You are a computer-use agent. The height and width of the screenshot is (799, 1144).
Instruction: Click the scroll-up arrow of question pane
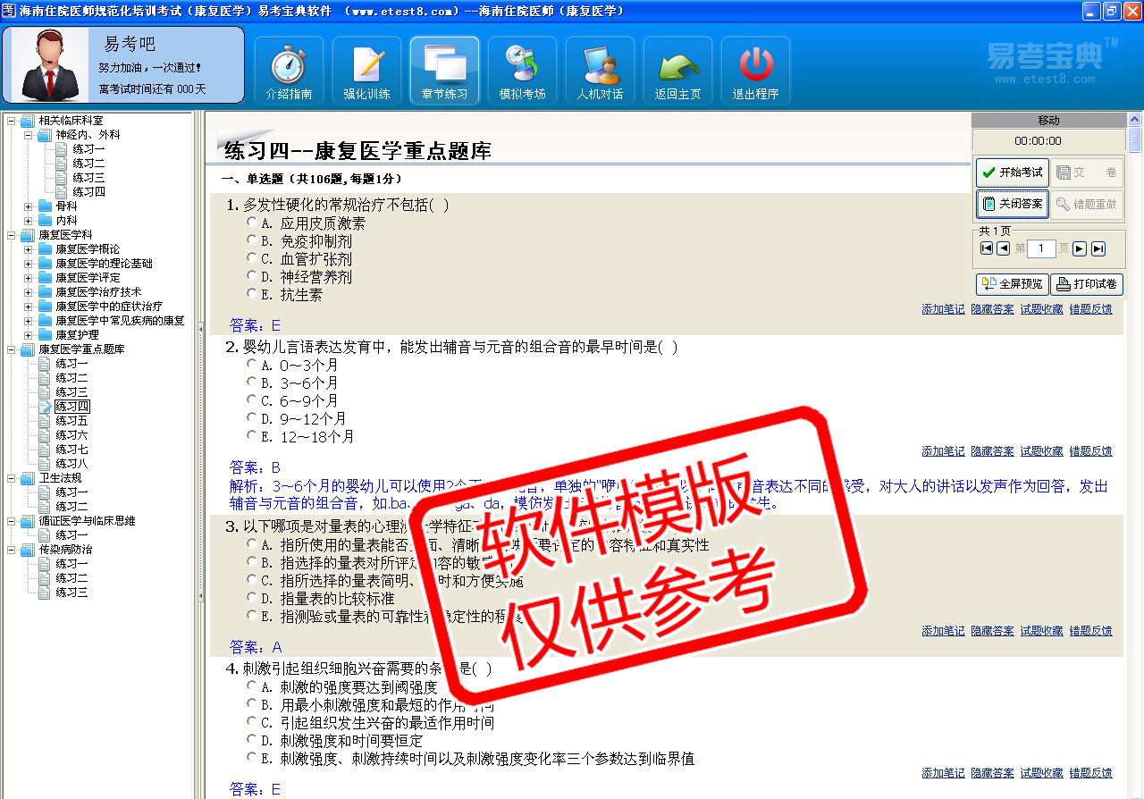(1135, 119)
